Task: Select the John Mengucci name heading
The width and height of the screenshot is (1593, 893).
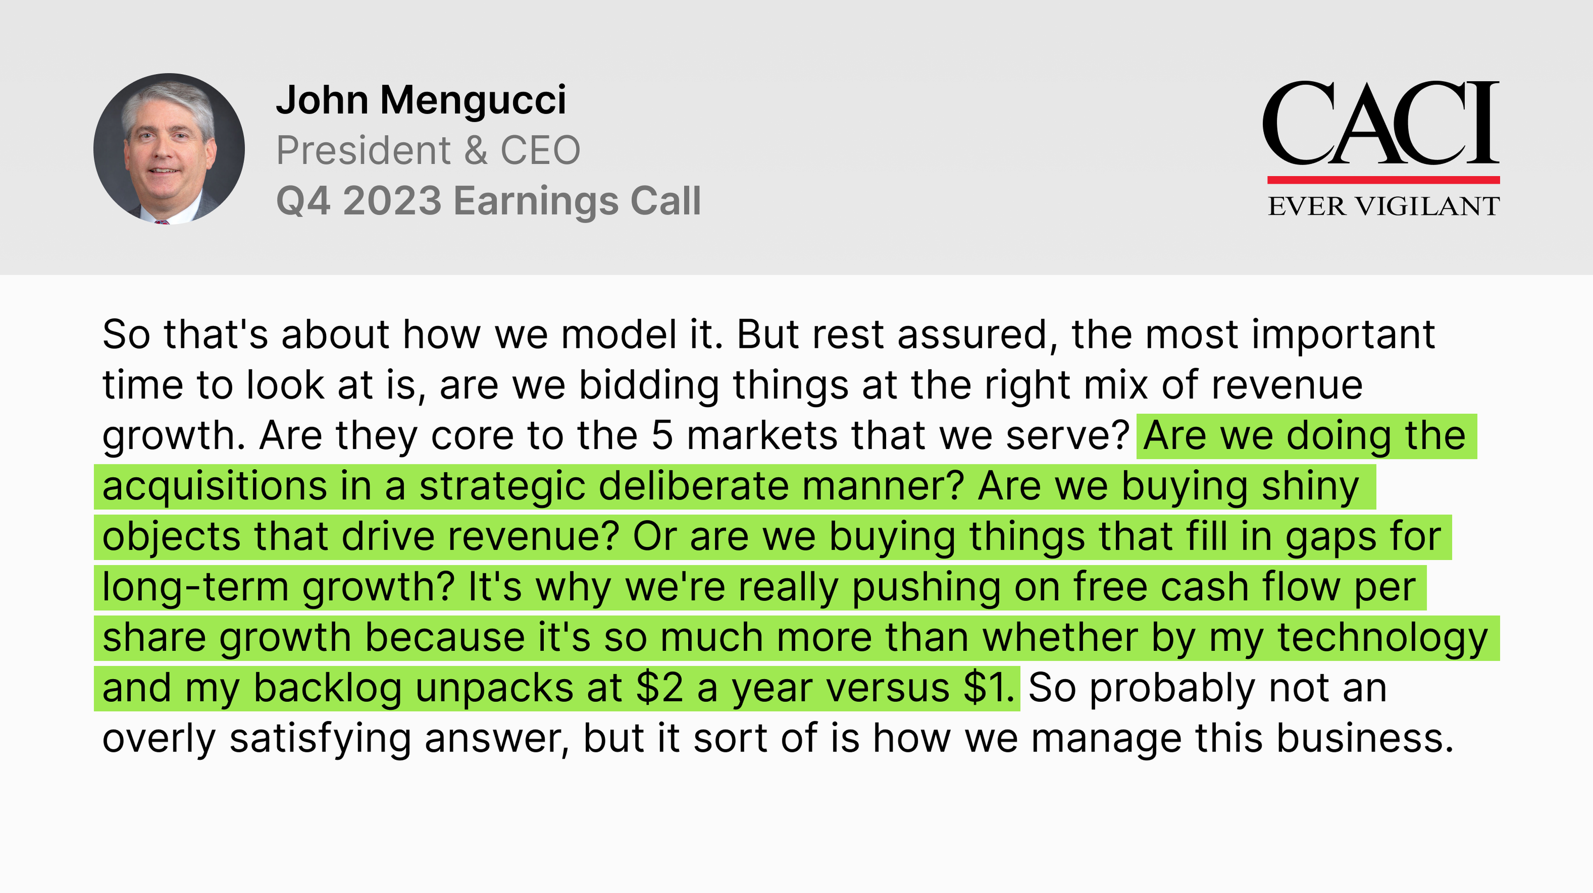Action: tap(421, 99)
